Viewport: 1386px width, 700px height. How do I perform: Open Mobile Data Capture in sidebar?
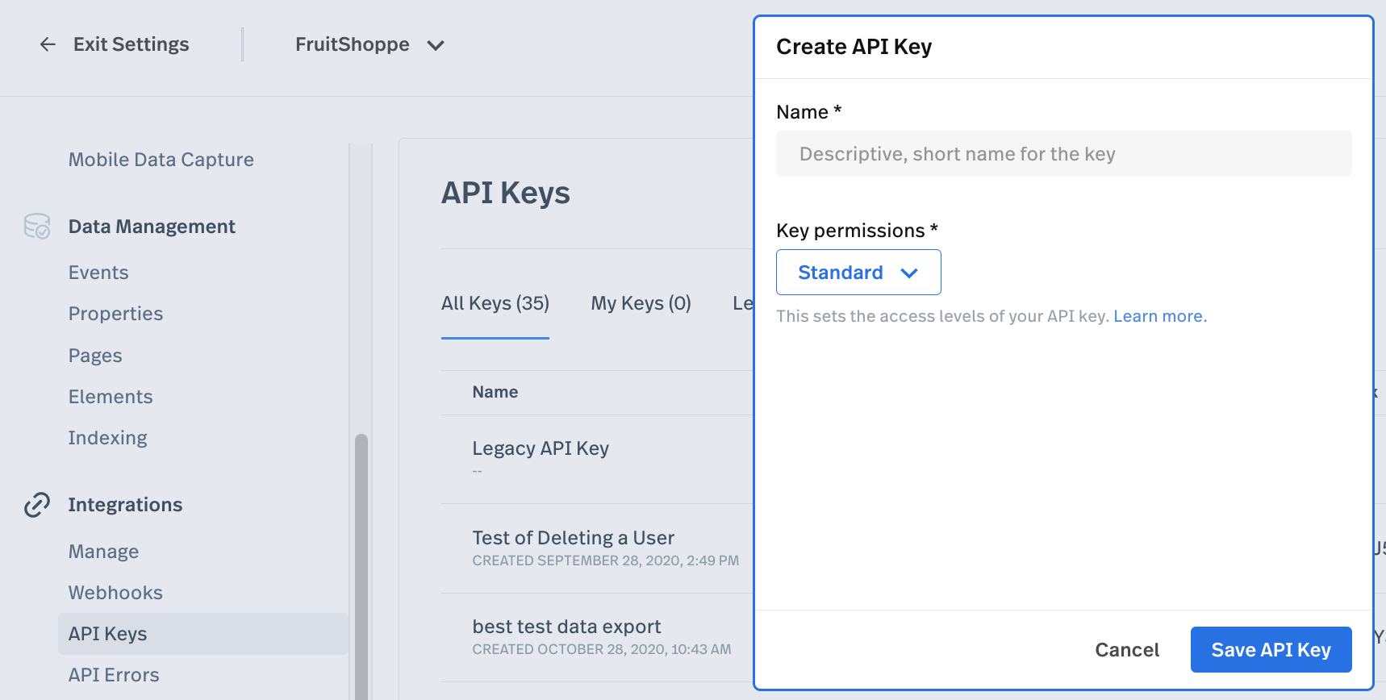click(161, 160)
